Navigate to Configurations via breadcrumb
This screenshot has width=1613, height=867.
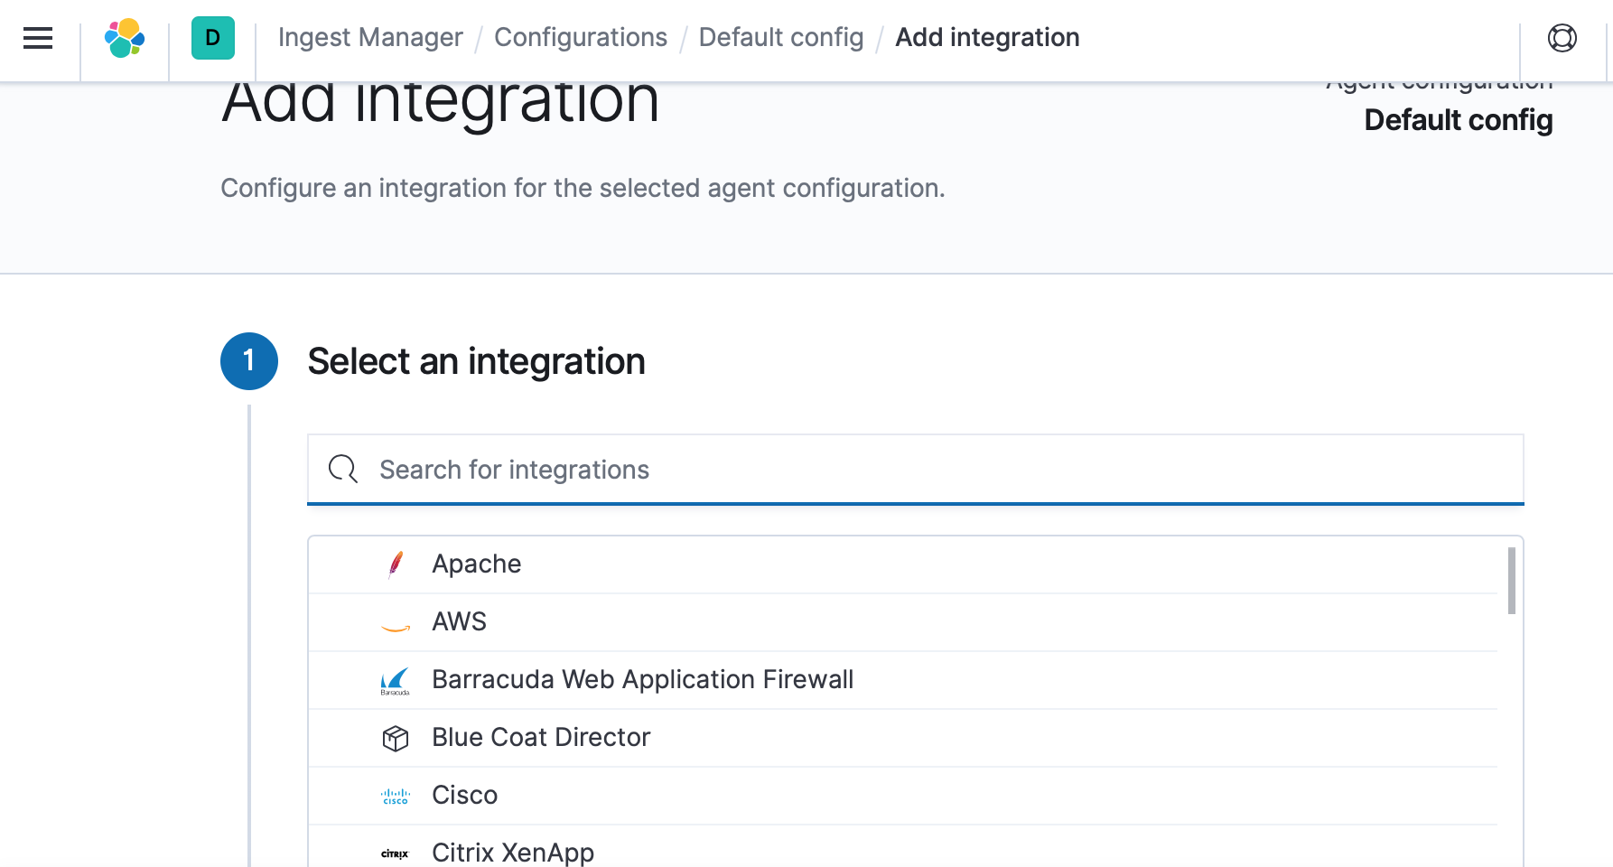(581, 38)
